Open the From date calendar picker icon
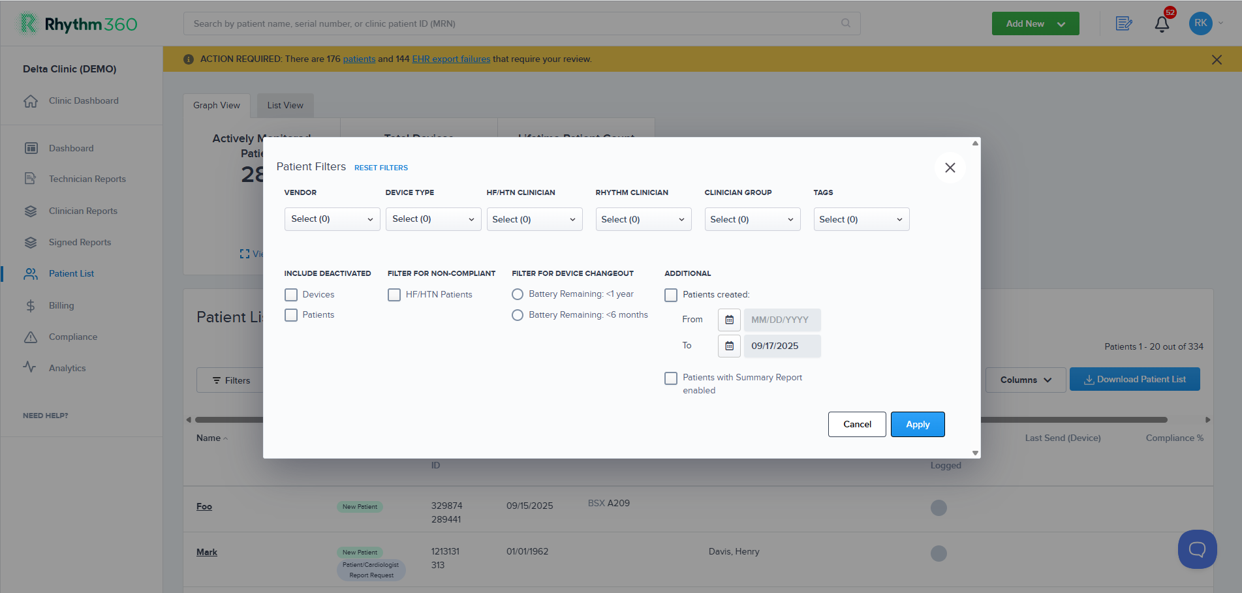 click(x=729, y=320)
